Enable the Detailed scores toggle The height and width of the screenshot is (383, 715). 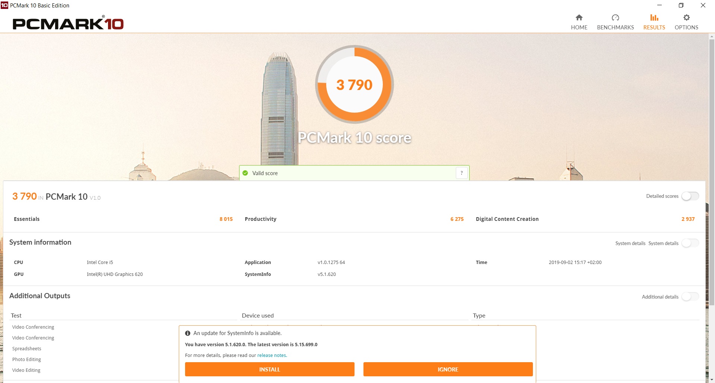click(690, 196)
